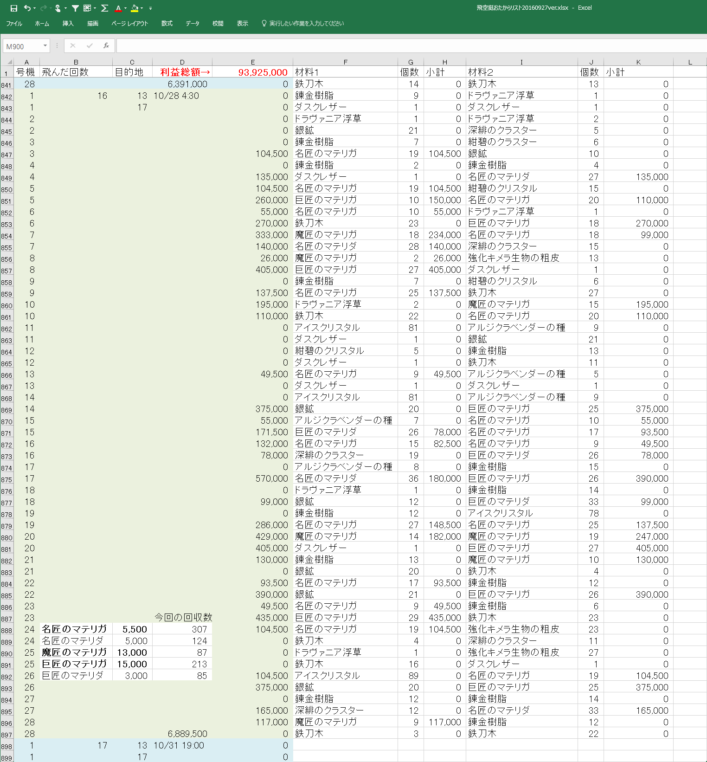Expand the fill color dropdown arrow
Screen dimensions: 707x762
(141, 8)
